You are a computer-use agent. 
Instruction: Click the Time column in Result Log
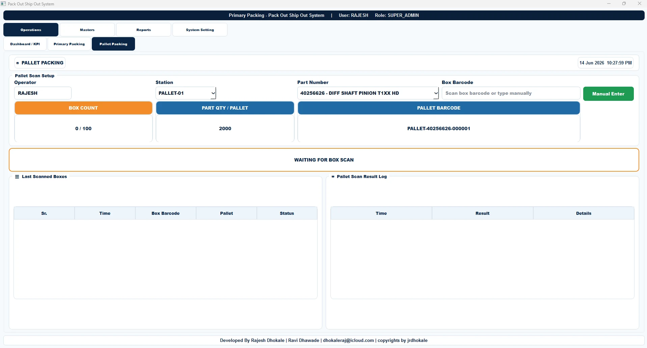[381, 213]
